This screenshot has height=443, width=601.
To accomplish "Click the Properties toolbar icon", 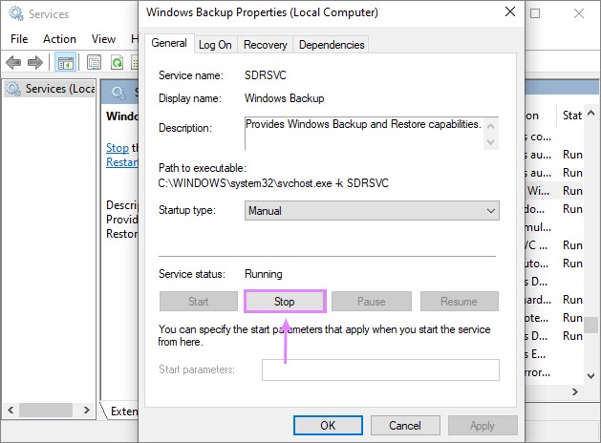I will pos(95,63).
